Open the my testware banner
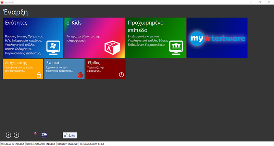Viewport: 274px width, 146px height. [x=217, y=38]
